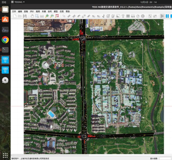Choose the zoom-to-window selection tool
The height and width of the screenshot is (160, 172).
tap(37, 16)
